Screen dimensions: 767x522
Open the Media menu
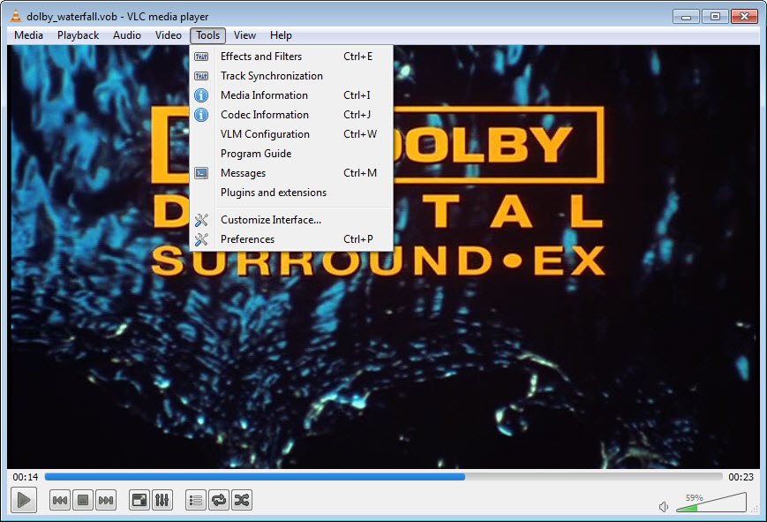[x=28, y=35]
